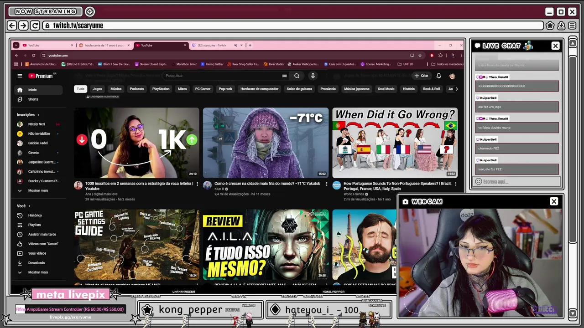The width and height of the screenshot is (584, 328).
Task: Click overlay browser back arrow button
Action: (12, 26)
